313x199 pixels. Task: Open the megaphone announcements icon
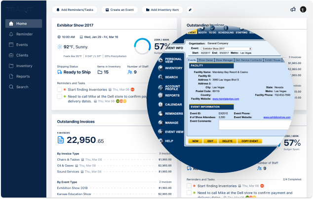(293, 9)
